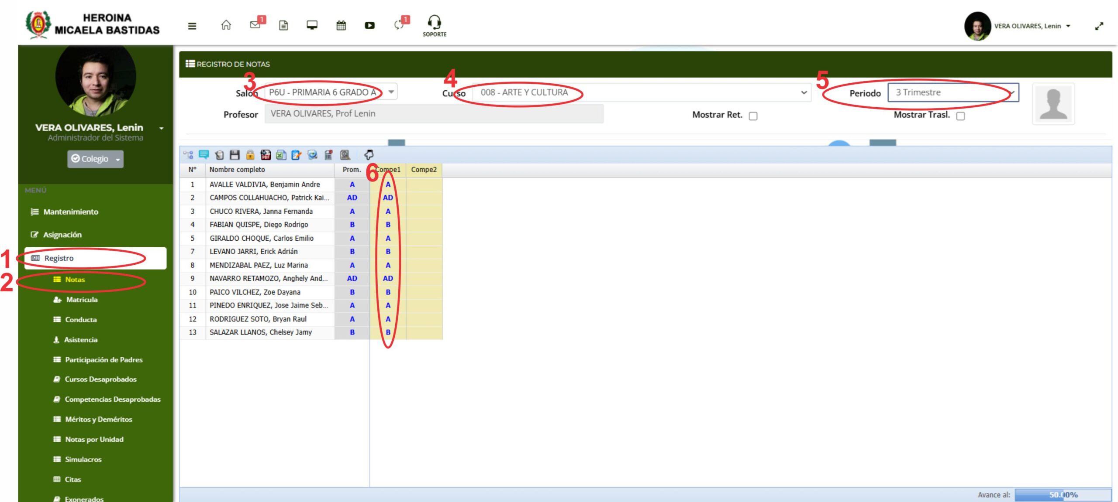
Task: Export grades to PDF
Action: pyautogui.click(x=266, y=155)
